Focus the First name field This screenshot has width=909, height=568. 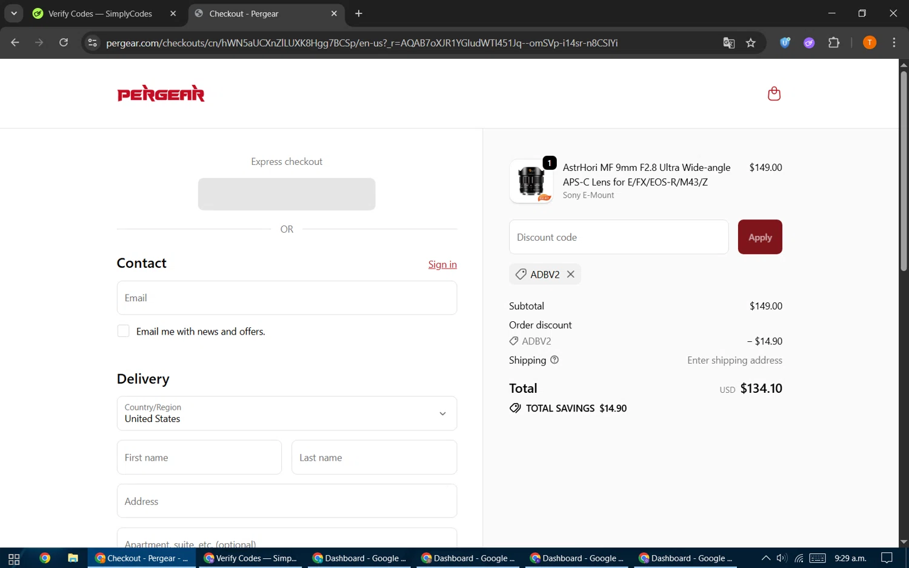pos(199,457)
